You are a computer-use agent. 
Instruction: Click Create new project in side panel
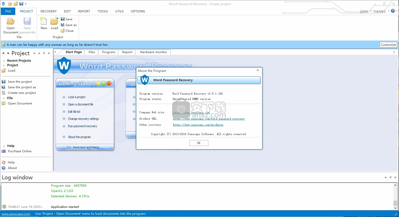(x=19, y=93)
